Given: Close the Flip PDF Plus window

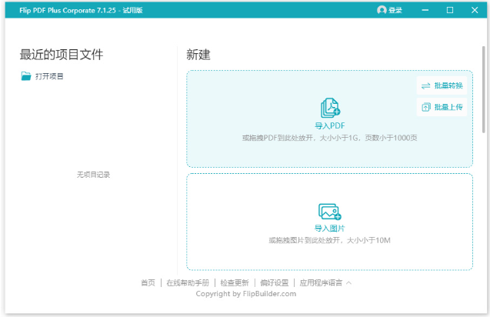Looking at the screenshot, I should (x=475, y=10).
